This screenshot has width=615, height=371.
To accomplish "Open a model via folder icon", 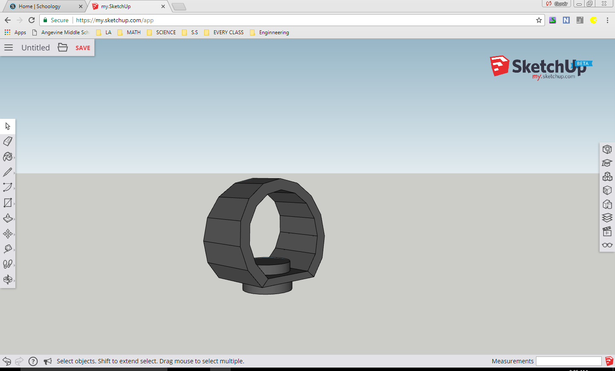I will [63, 47].
